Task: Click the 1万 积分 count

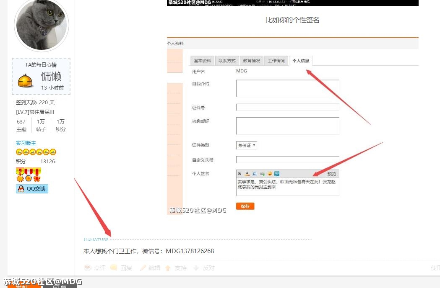Action: tap(61, 125)
